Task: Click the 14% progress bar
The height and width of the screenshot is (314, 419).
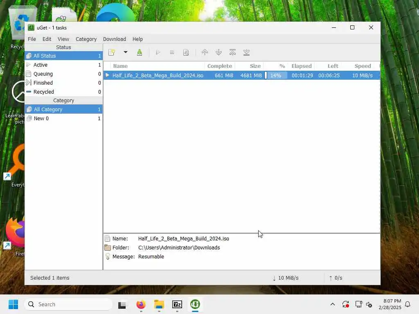Action: click(276, 75)
